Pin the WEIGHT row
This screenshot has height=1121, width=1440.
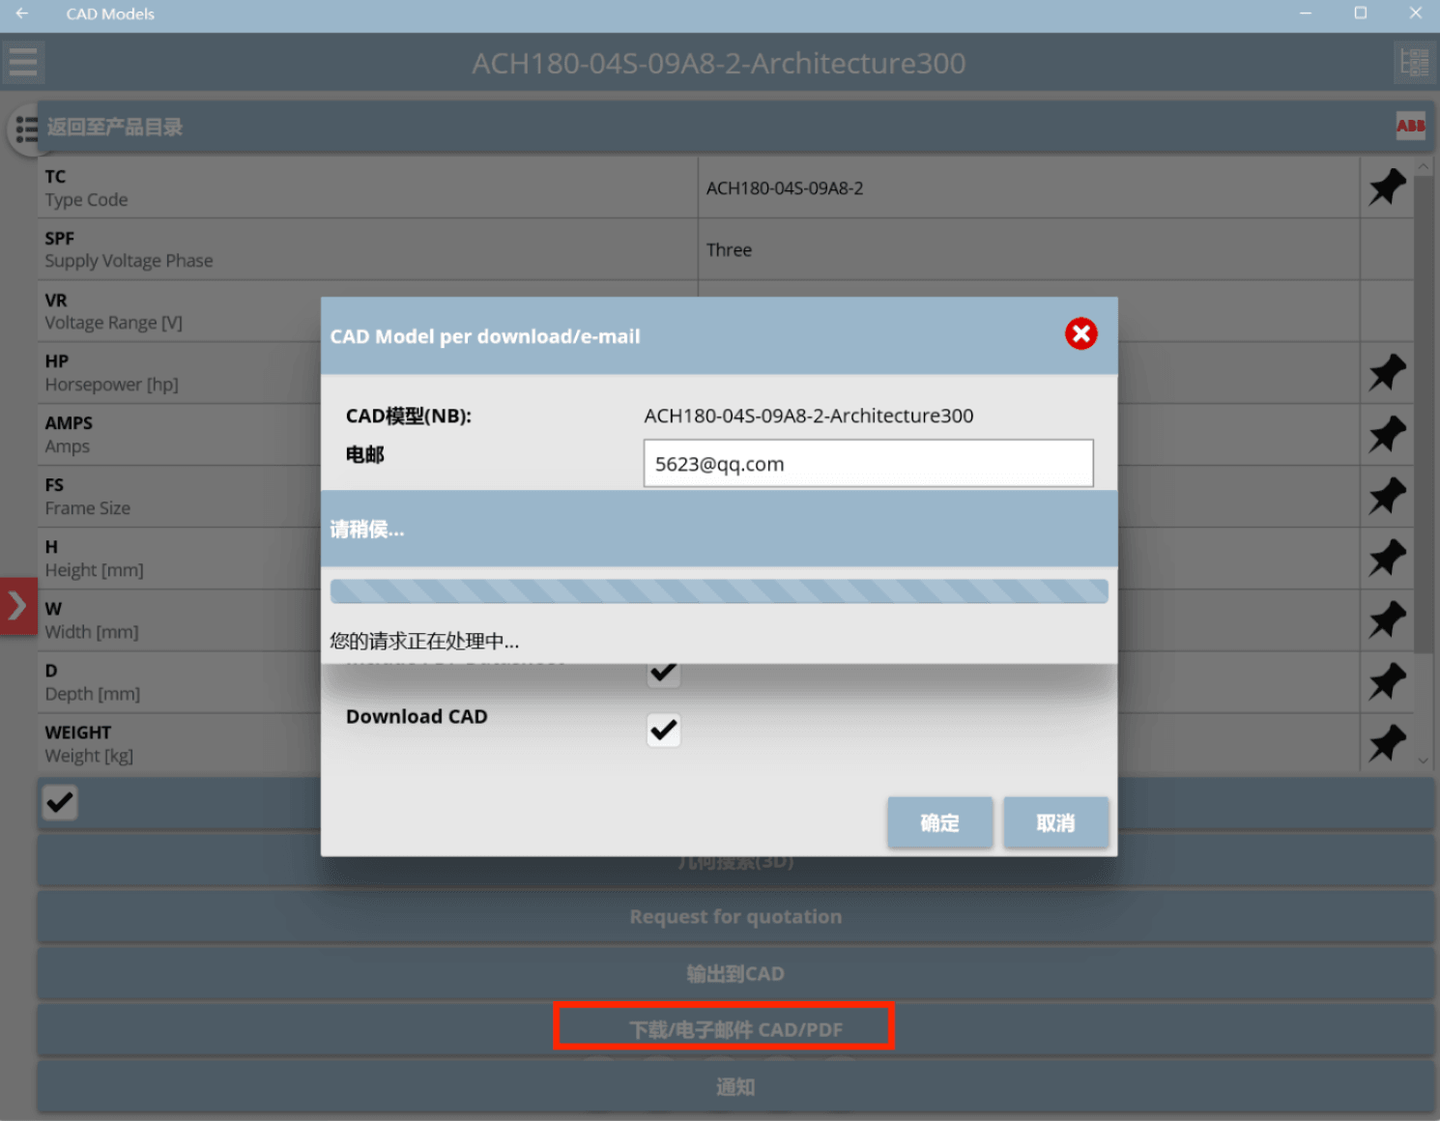click(1387, 743)
